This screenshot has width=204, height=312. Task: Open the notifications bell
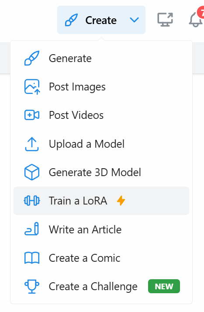pyautogui.click(x=196, y=20)
